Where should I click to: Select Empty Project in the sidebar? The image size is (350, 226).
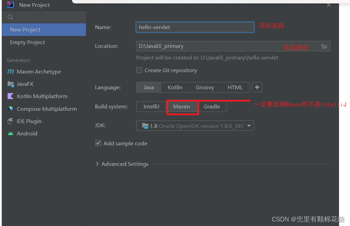tap(44, 42)
